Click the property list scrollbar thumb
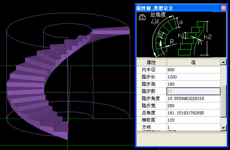 (224, 101)
